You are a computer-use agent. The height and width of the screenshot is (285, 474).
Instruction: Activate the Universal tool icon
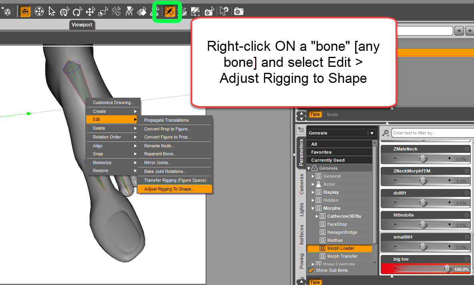click(39, 12)
